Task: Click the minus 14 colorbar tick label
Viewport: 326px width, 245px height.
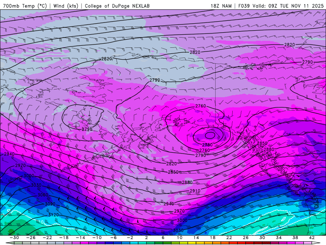Action: 80,238
